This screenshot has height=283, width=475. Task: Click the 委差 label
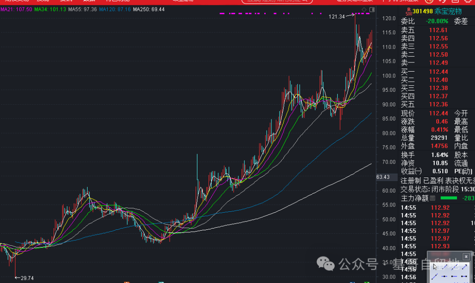tap(461, 21)
